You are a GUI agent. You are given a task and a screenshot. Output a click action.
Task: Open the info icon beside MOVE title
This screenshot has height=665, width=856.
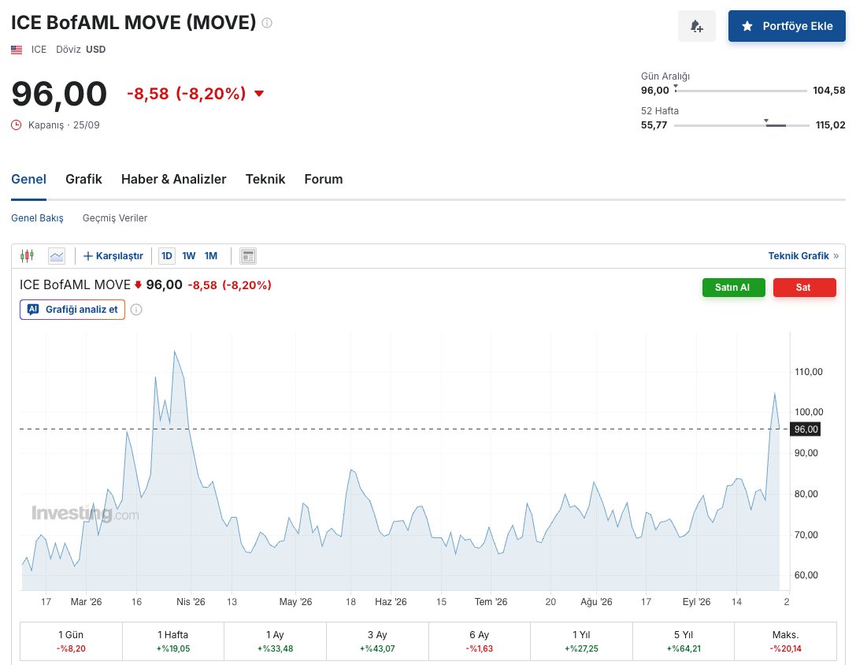[267, 23]
